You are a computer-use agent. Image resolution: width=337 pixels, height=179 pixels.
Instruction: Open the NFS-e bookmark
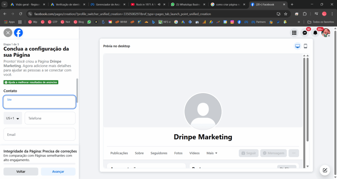pyautogui.click(x=165, y=22)
